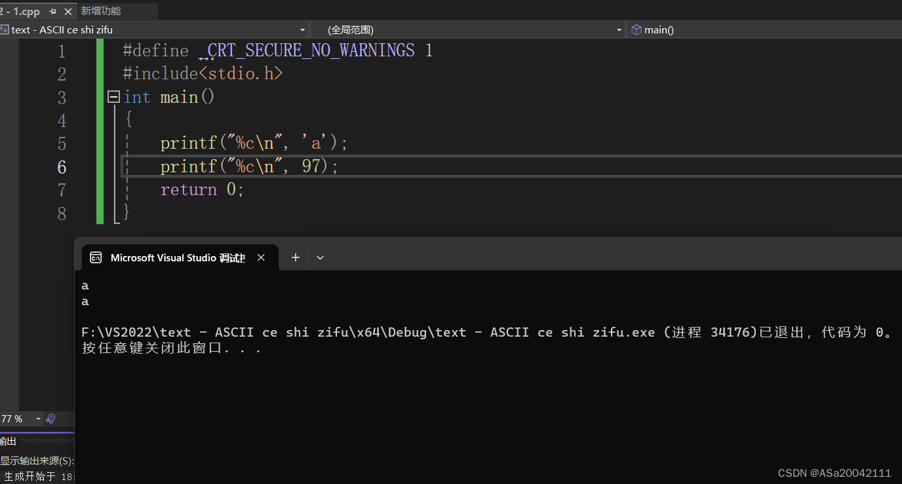Click printf on line 6
This screenshot has width=902, height=484.
pos(189,166)
